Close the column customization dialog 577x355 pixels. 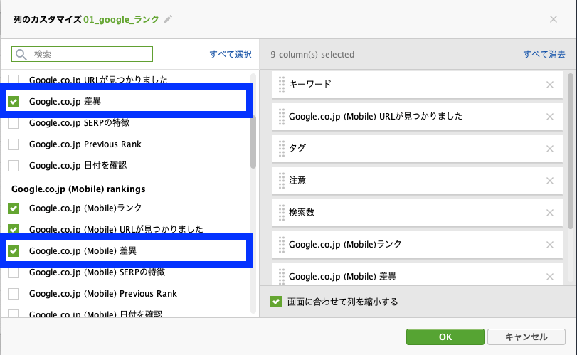point(553,19)
